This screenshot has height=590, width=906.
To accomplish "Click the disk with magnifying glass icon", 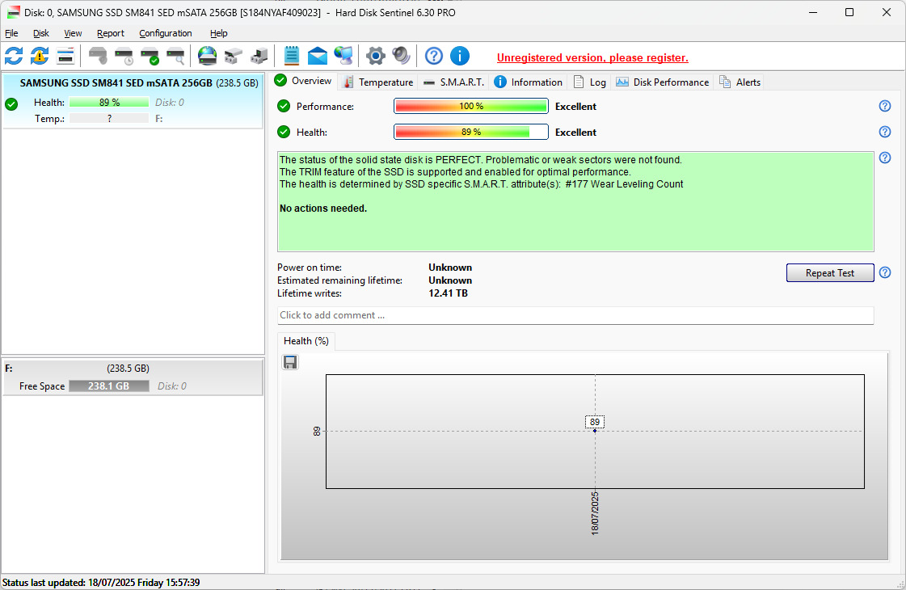I will click(x=175, y=56).
